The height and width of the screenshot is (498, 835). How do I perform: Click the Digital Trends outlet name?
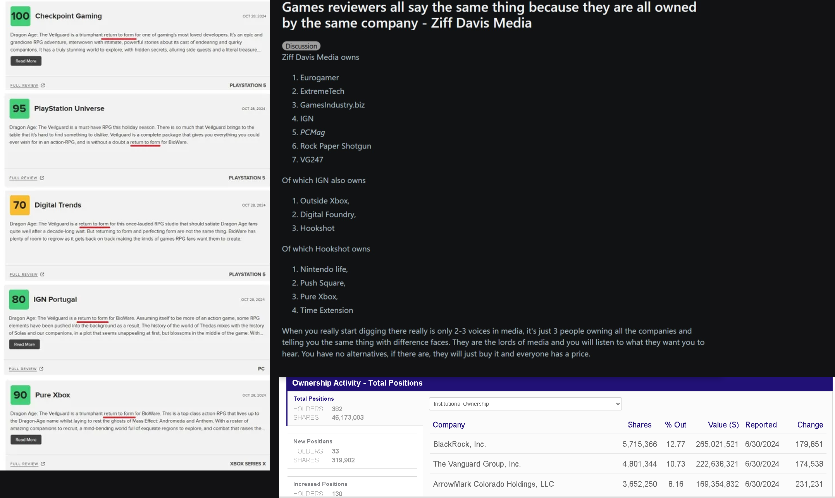(x=58, y=205)
